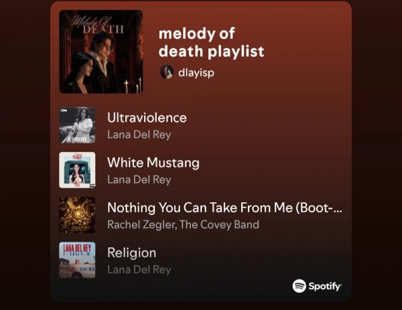The image size is (402, 310).
Task: Click the Ultraviolence album cover thumbnail
Action: point(77,125)
